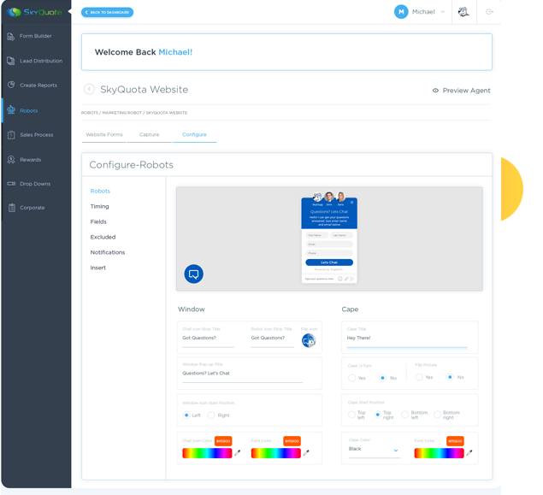Click the Back to Dashboard button
This screenshot has width=543, height=495.
point(107,12)
